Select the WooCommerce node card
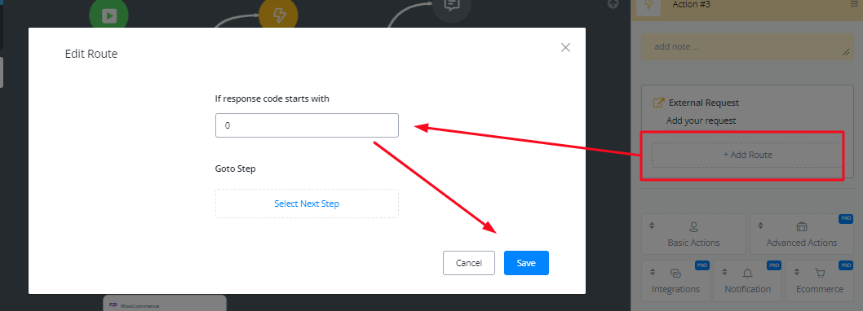Image resolution: width=863 pixels, height=311 pixels. coord(165,304)
